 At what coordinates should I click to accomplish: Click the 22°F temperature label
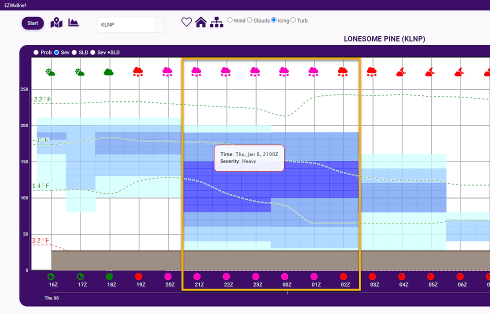coord(42,99)
